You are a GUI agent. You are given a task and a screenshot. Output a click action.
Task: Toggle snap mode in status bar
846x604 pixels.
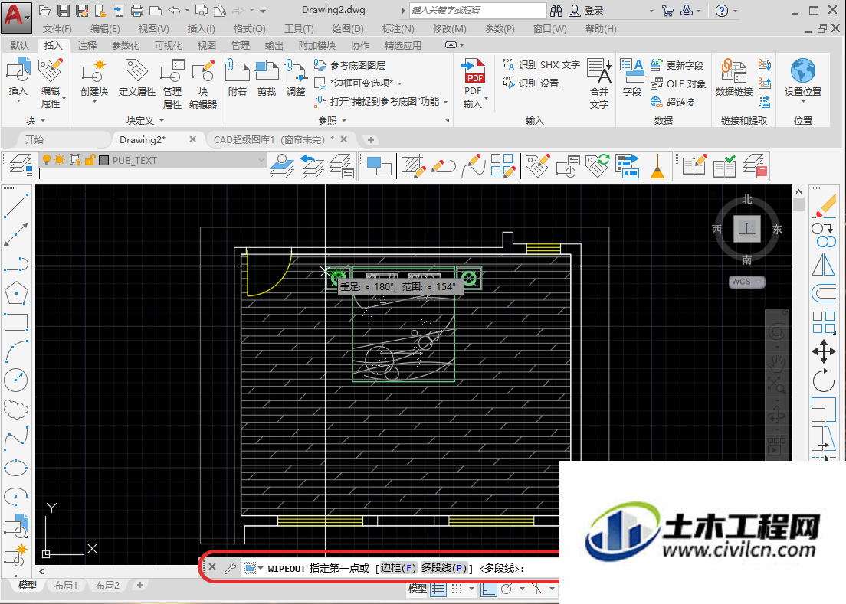coord(457,589)
